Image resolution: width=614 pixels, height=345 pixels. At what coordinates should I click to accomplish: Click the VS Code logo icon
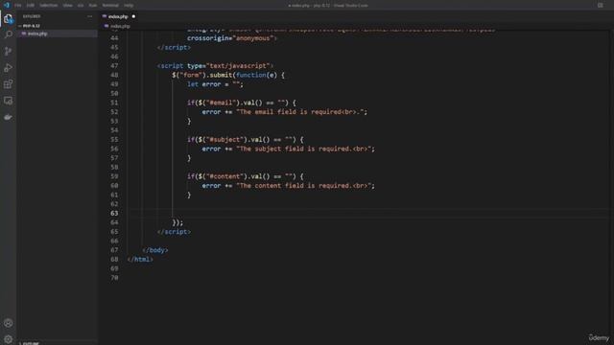click(7, 5)
